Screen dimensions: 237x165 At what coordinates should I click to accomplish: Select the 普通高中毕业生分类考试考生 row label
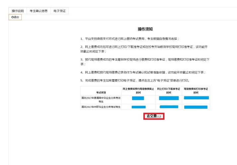(x=101, y=100)
